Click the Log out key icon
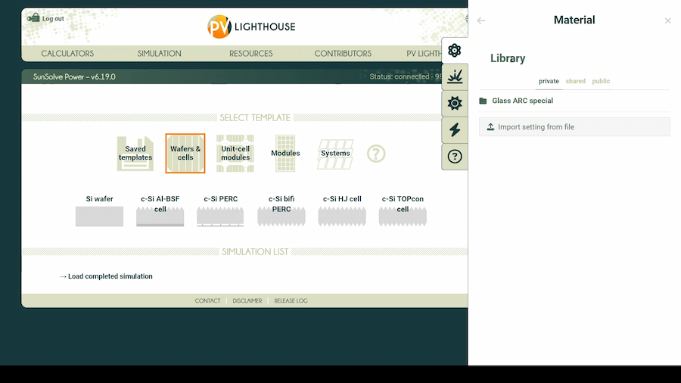Screen dimensions: 681x383 click(33, 18)
